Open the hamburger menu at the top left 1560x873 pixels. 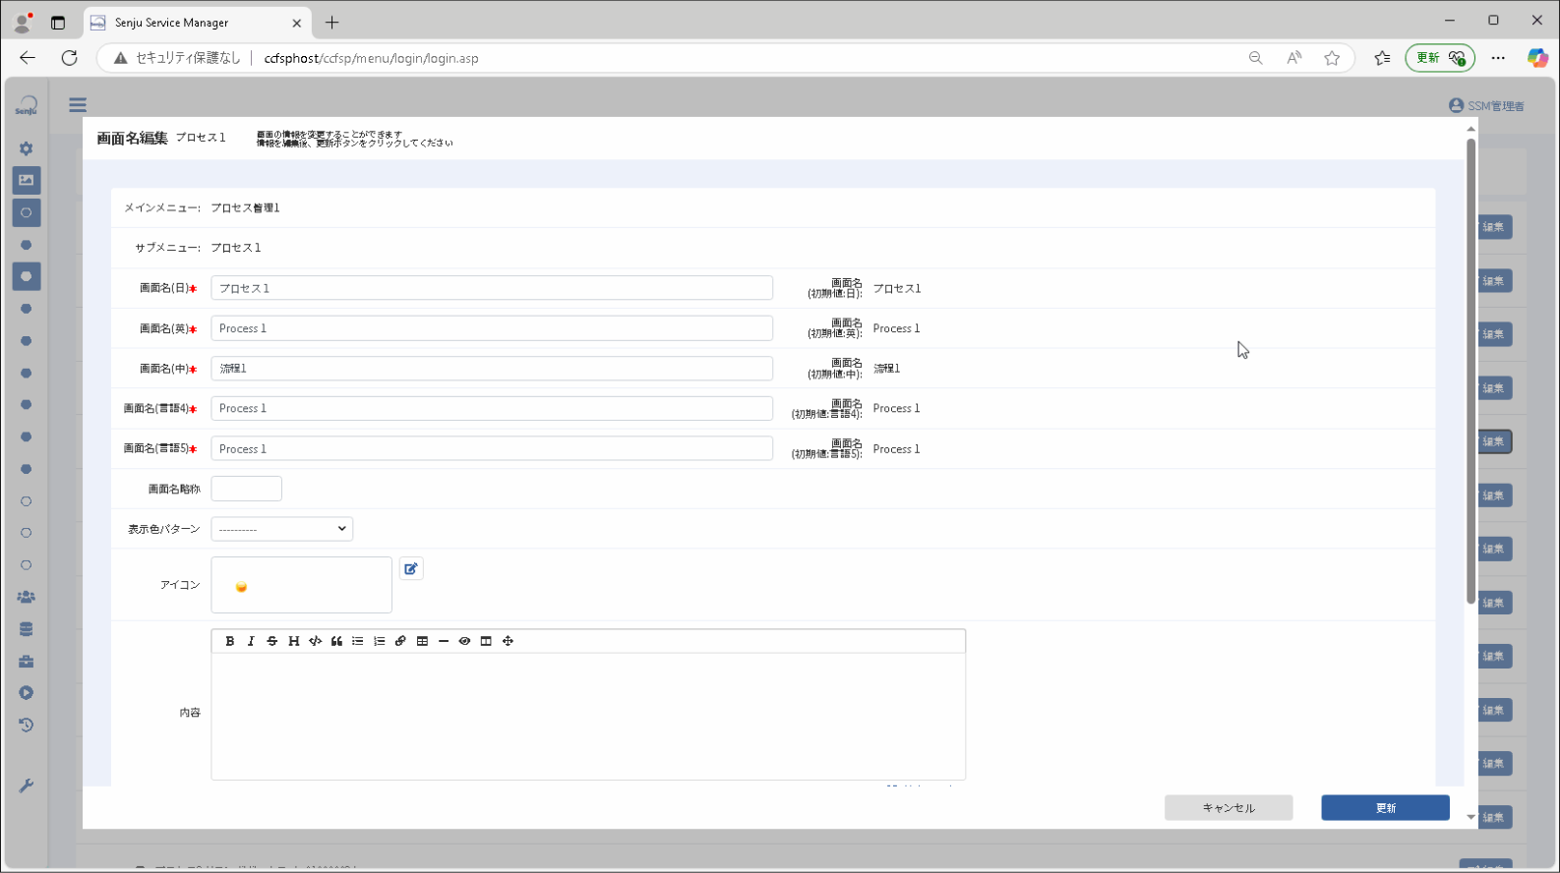pos(78,105)
